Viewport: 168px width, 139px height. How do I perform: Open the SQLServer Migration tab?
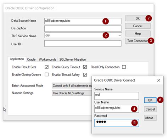73,60
